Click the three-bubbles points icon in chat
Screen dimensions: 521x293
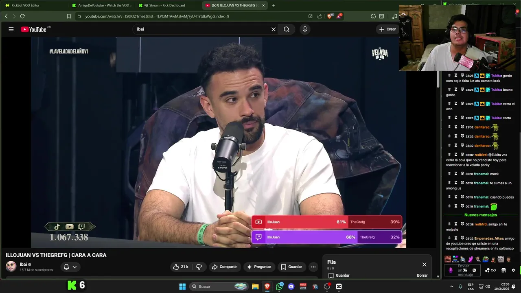pyautogui.click(x=487, y=270)
